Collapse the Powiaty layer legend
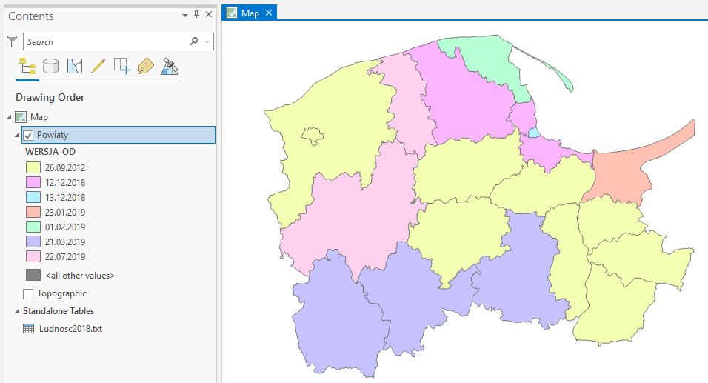708x383 pixels. click(x=17, y=135)
